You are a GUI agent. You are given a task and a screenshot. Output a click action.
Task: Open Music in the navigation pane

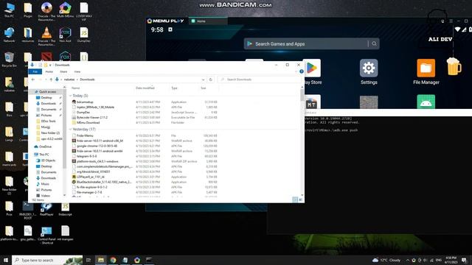coord(44,184)
